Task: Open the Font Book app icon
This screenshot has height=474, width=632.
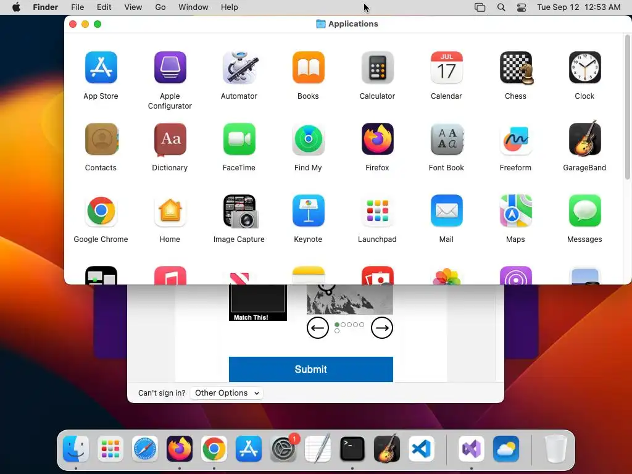Action: (x=446, y=139)
